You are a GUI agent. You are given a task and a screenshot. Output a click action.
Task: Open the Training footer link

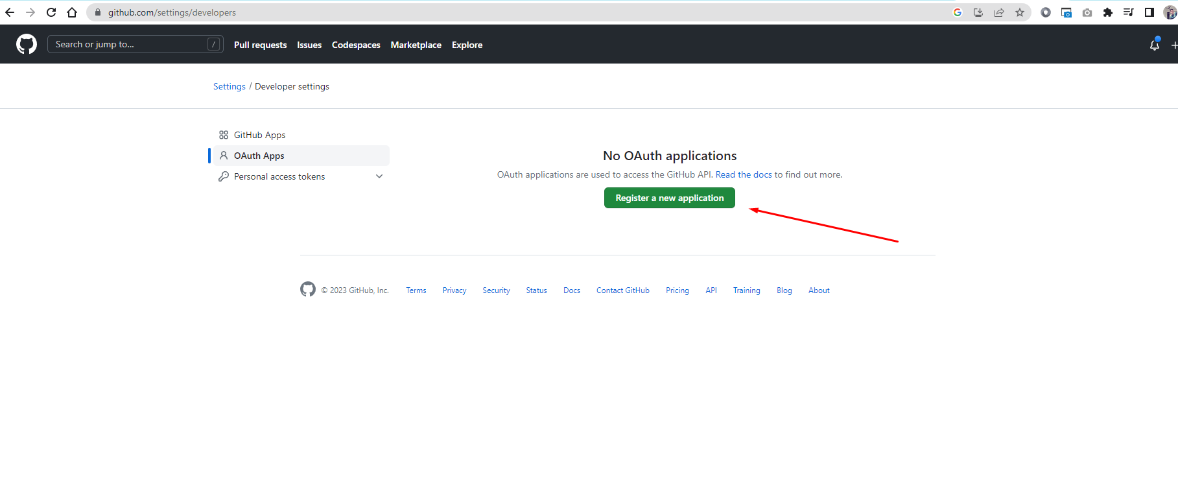(x=747, y=290)
